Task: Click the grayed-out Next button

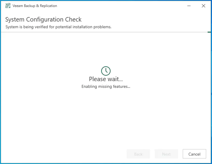Action: (166, 154)
